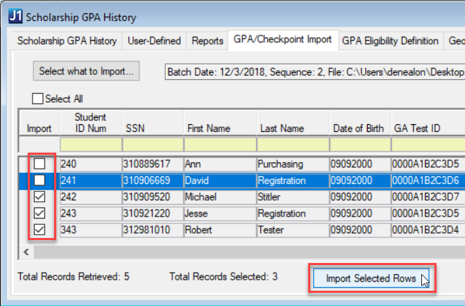This screenshot has width=465, height=306.
Task: Click the horizontal scrollbar left arrow
Action: pyautogui.click(x=27, y=252)
